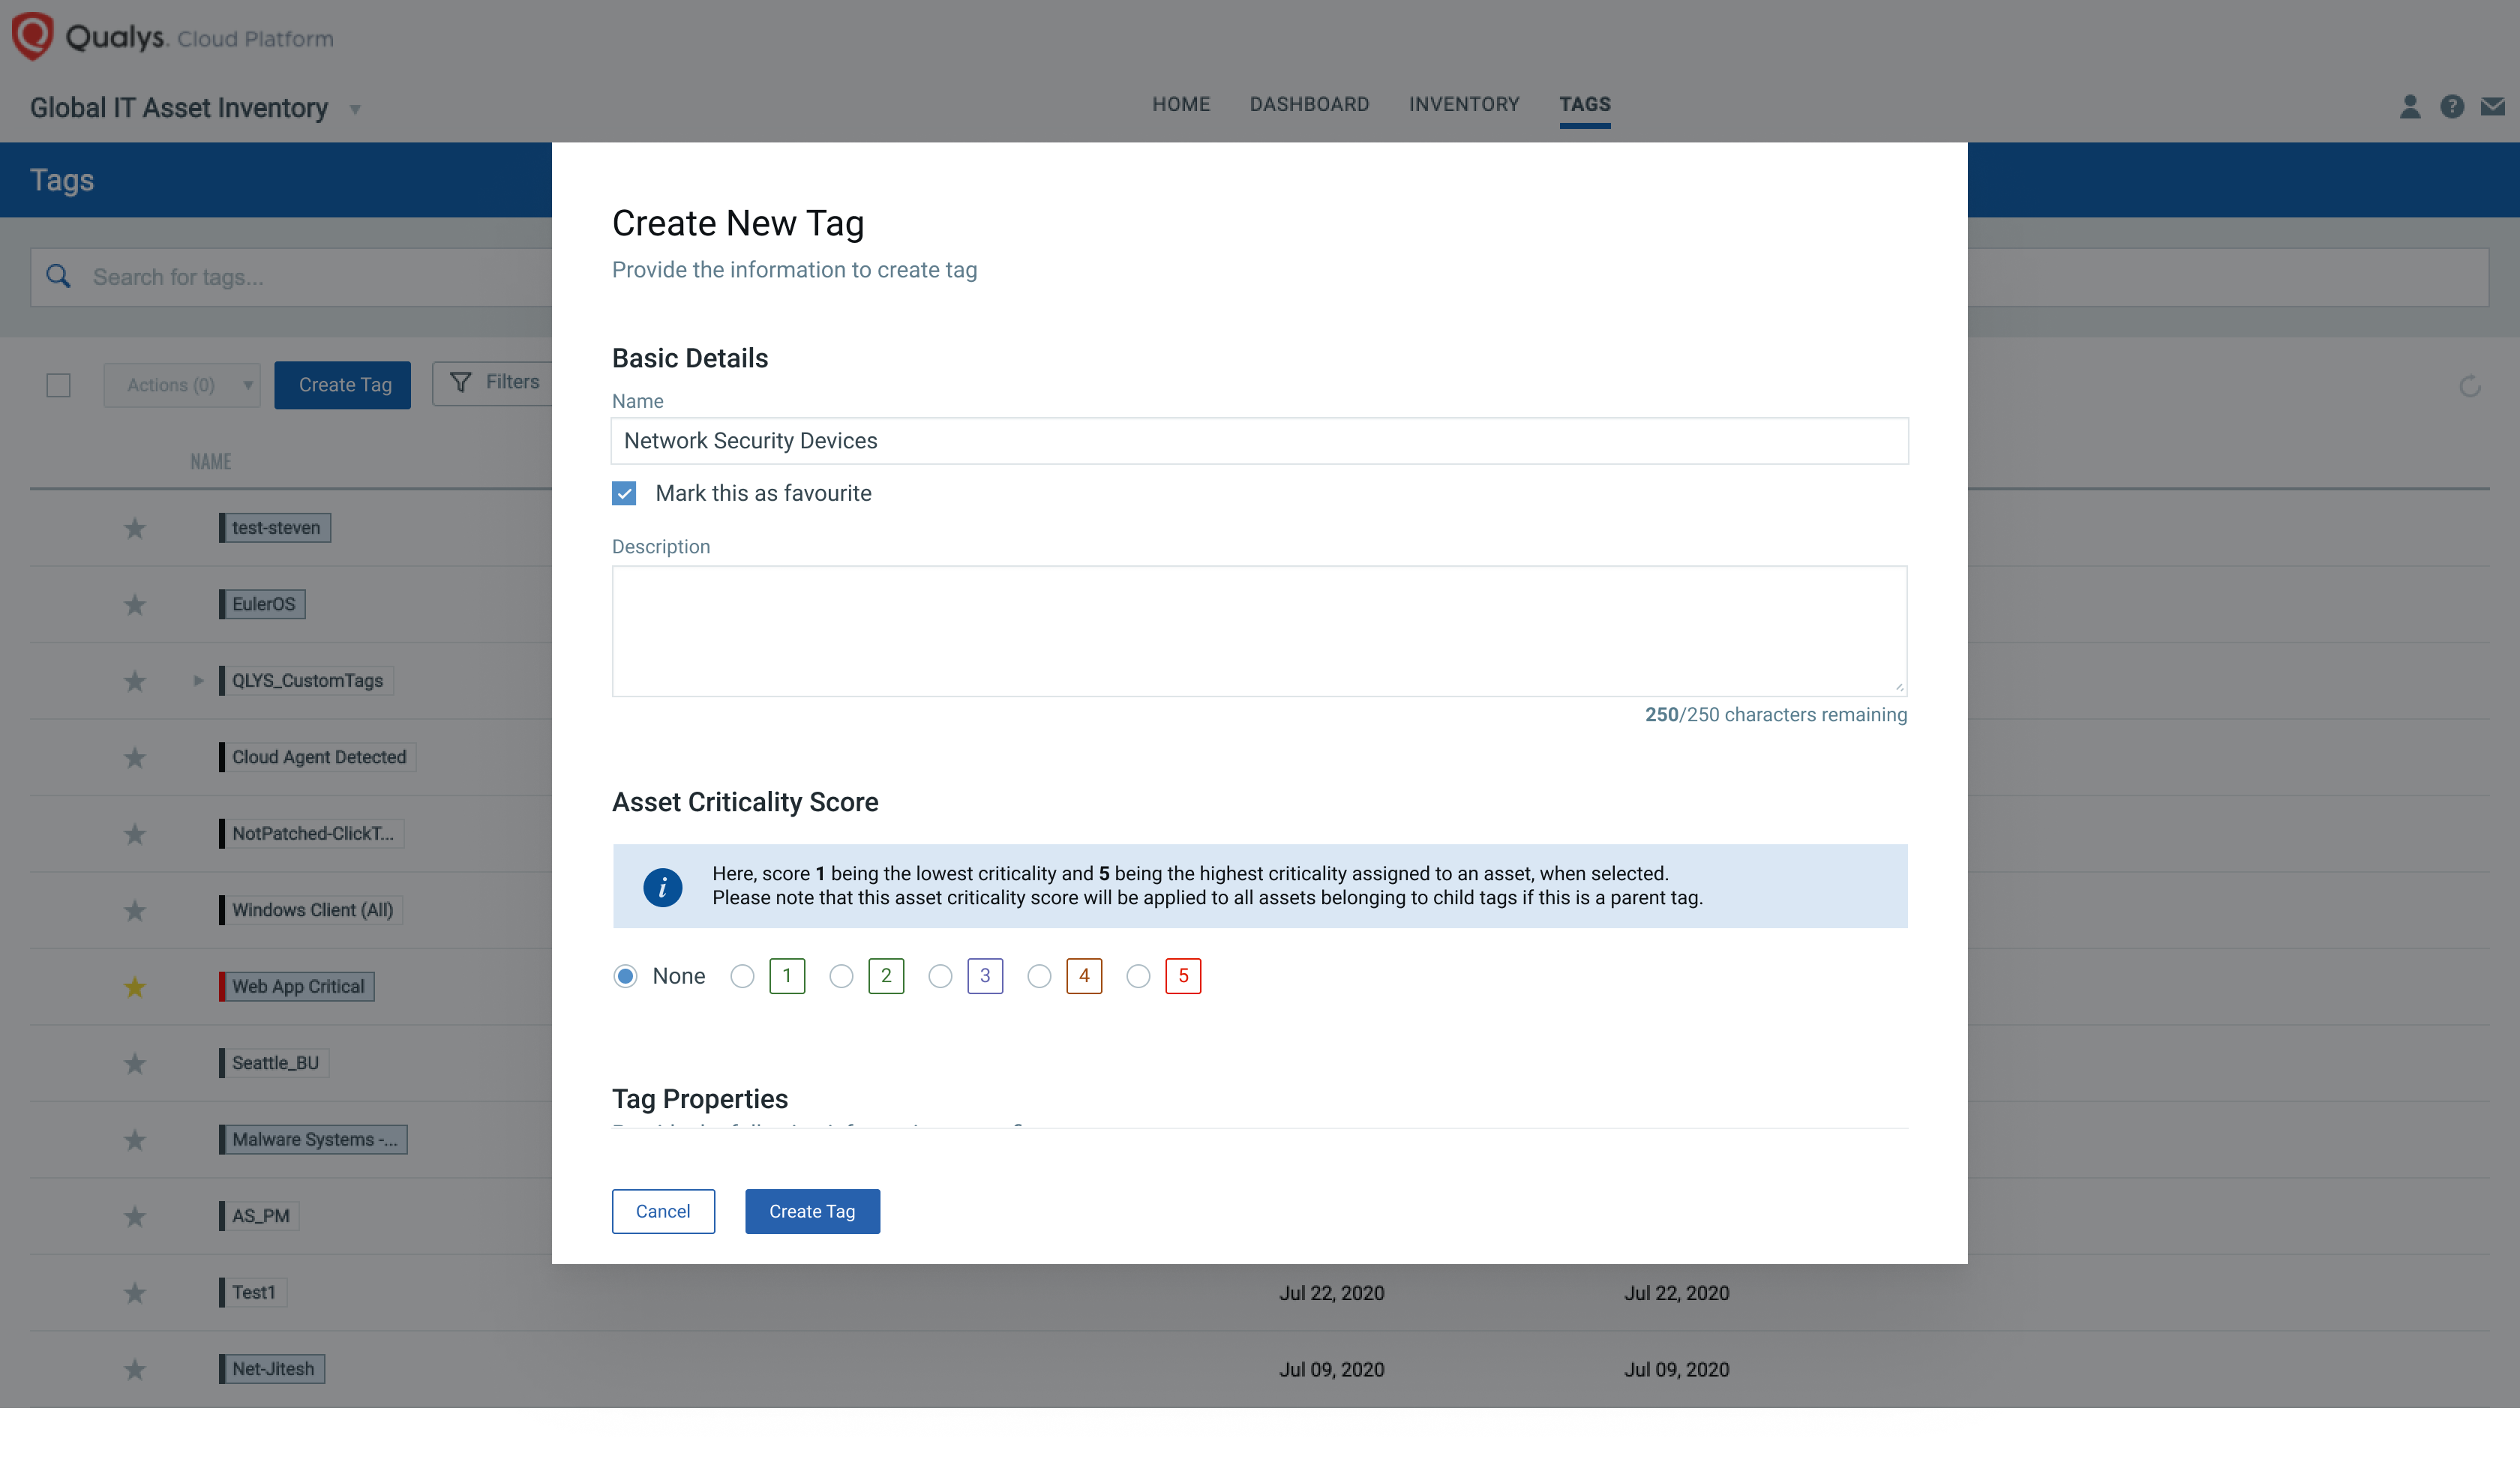Select criticality score 1 radio
The image size is (2520, 1465).
(742, 975)
